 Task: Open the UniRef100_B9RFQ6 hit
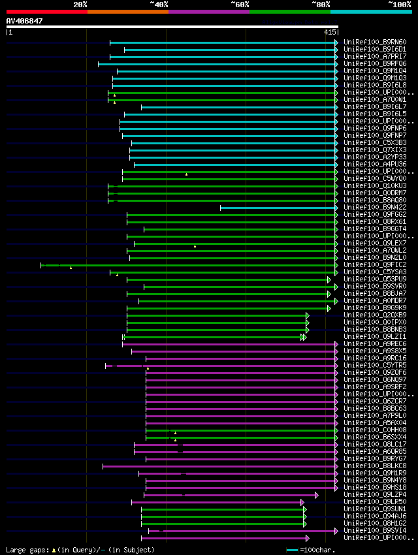pos(375,64)
